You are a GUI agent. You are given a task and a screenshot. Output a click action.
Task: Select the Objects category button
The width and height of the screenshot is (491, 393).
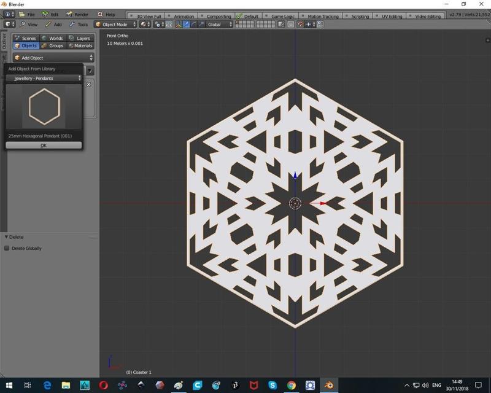point(26,46)
